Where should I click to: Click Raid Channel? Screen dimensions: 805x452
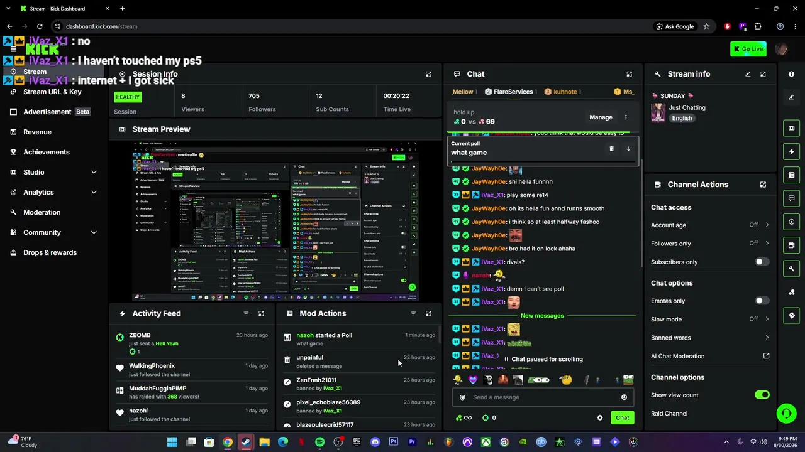tap(669, 414)
